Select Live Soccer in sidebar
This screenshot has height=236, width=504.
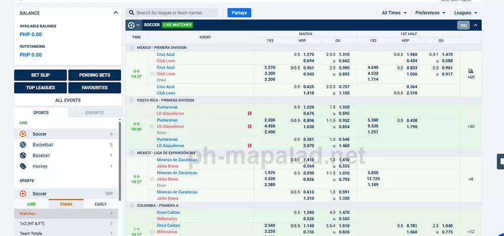66,134
